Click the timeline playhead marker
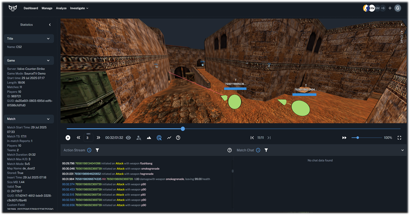410x215 pixels. 183,129
